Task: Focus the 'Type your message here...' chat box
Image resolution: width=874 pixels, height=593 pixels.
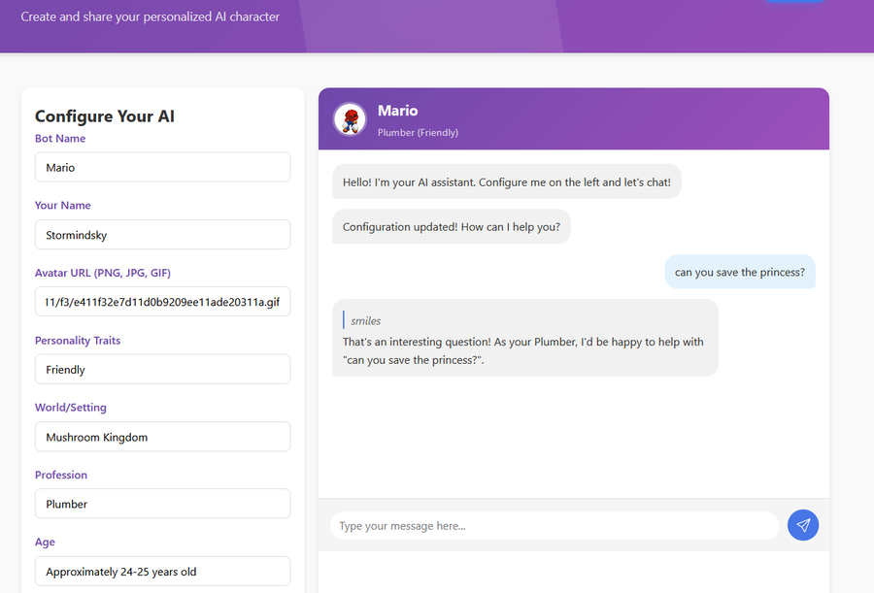Action: tap(555, 526)
